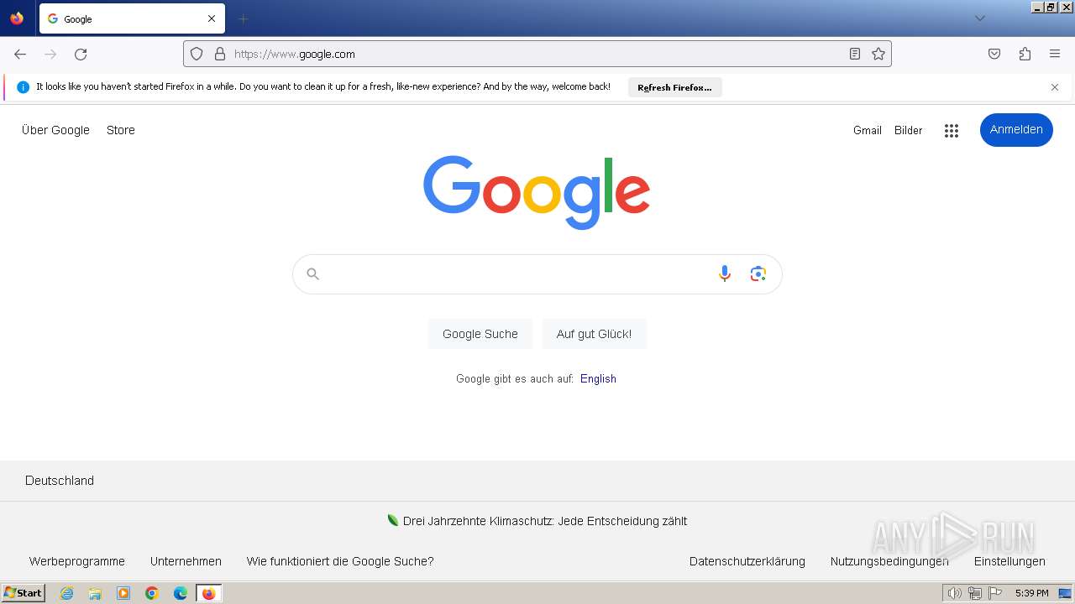This screenshot has width=1075, height=604.
Task: Click the Auf gut Glück! button
Action: (594, 334)
